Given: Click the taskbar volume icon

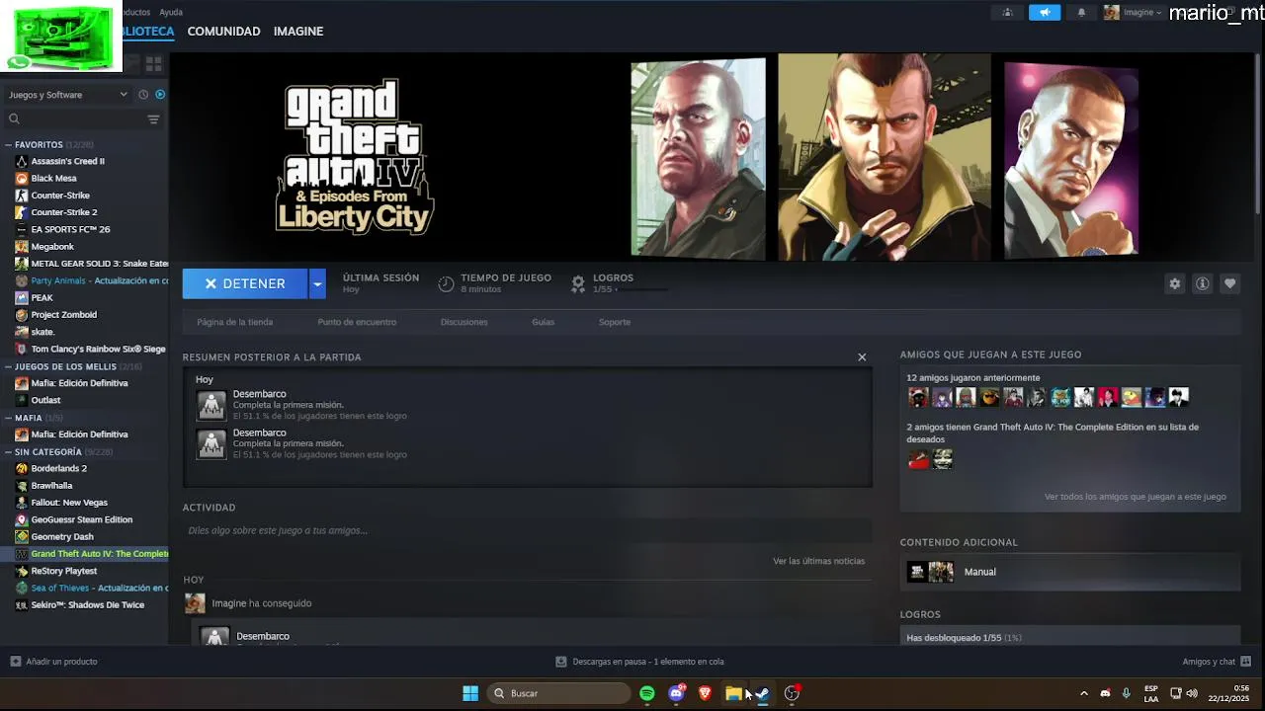Looking at the screenshot, I should (x=1192, y=693).
